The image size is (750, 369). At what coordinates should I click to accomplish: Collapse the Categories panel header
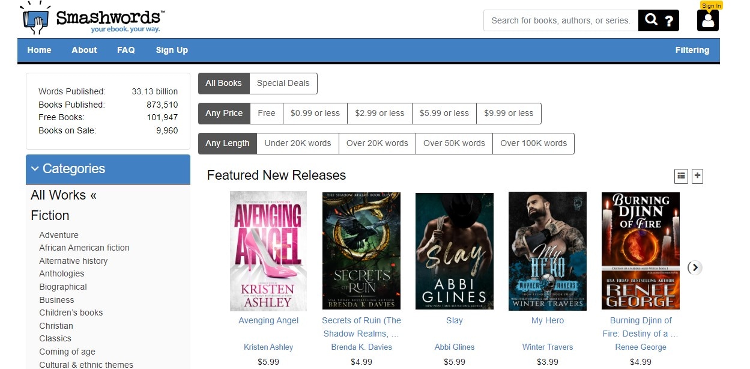coord(108,169)
